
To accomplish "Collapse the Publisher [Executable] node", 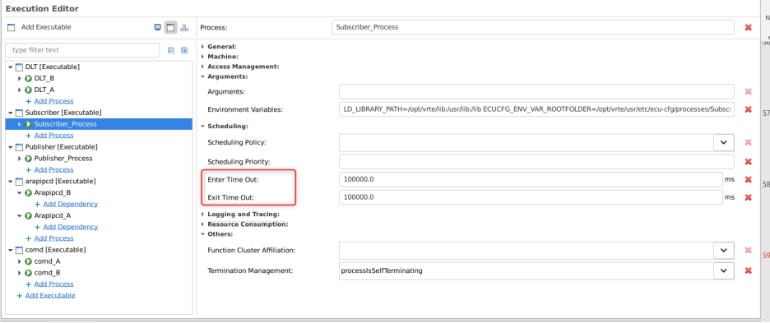I will pyautogui.click(x=11, y=147).
